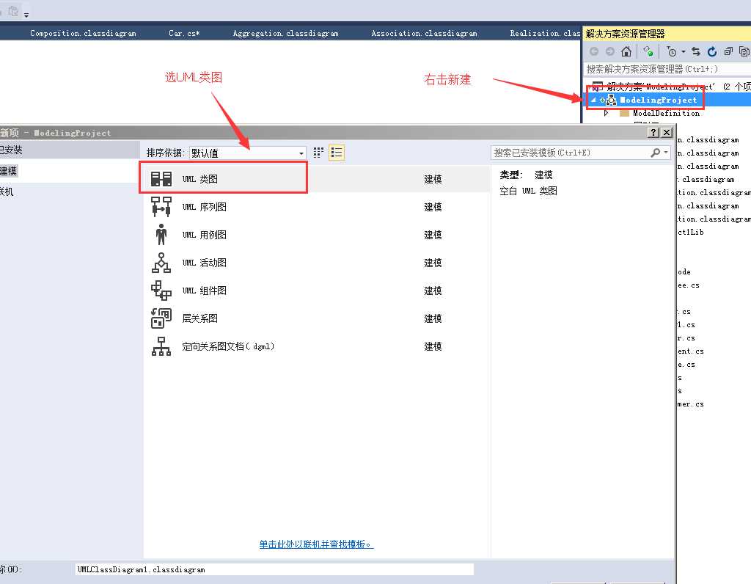
Task: Click the magnifier icon in template search
Action: point(655,153)
